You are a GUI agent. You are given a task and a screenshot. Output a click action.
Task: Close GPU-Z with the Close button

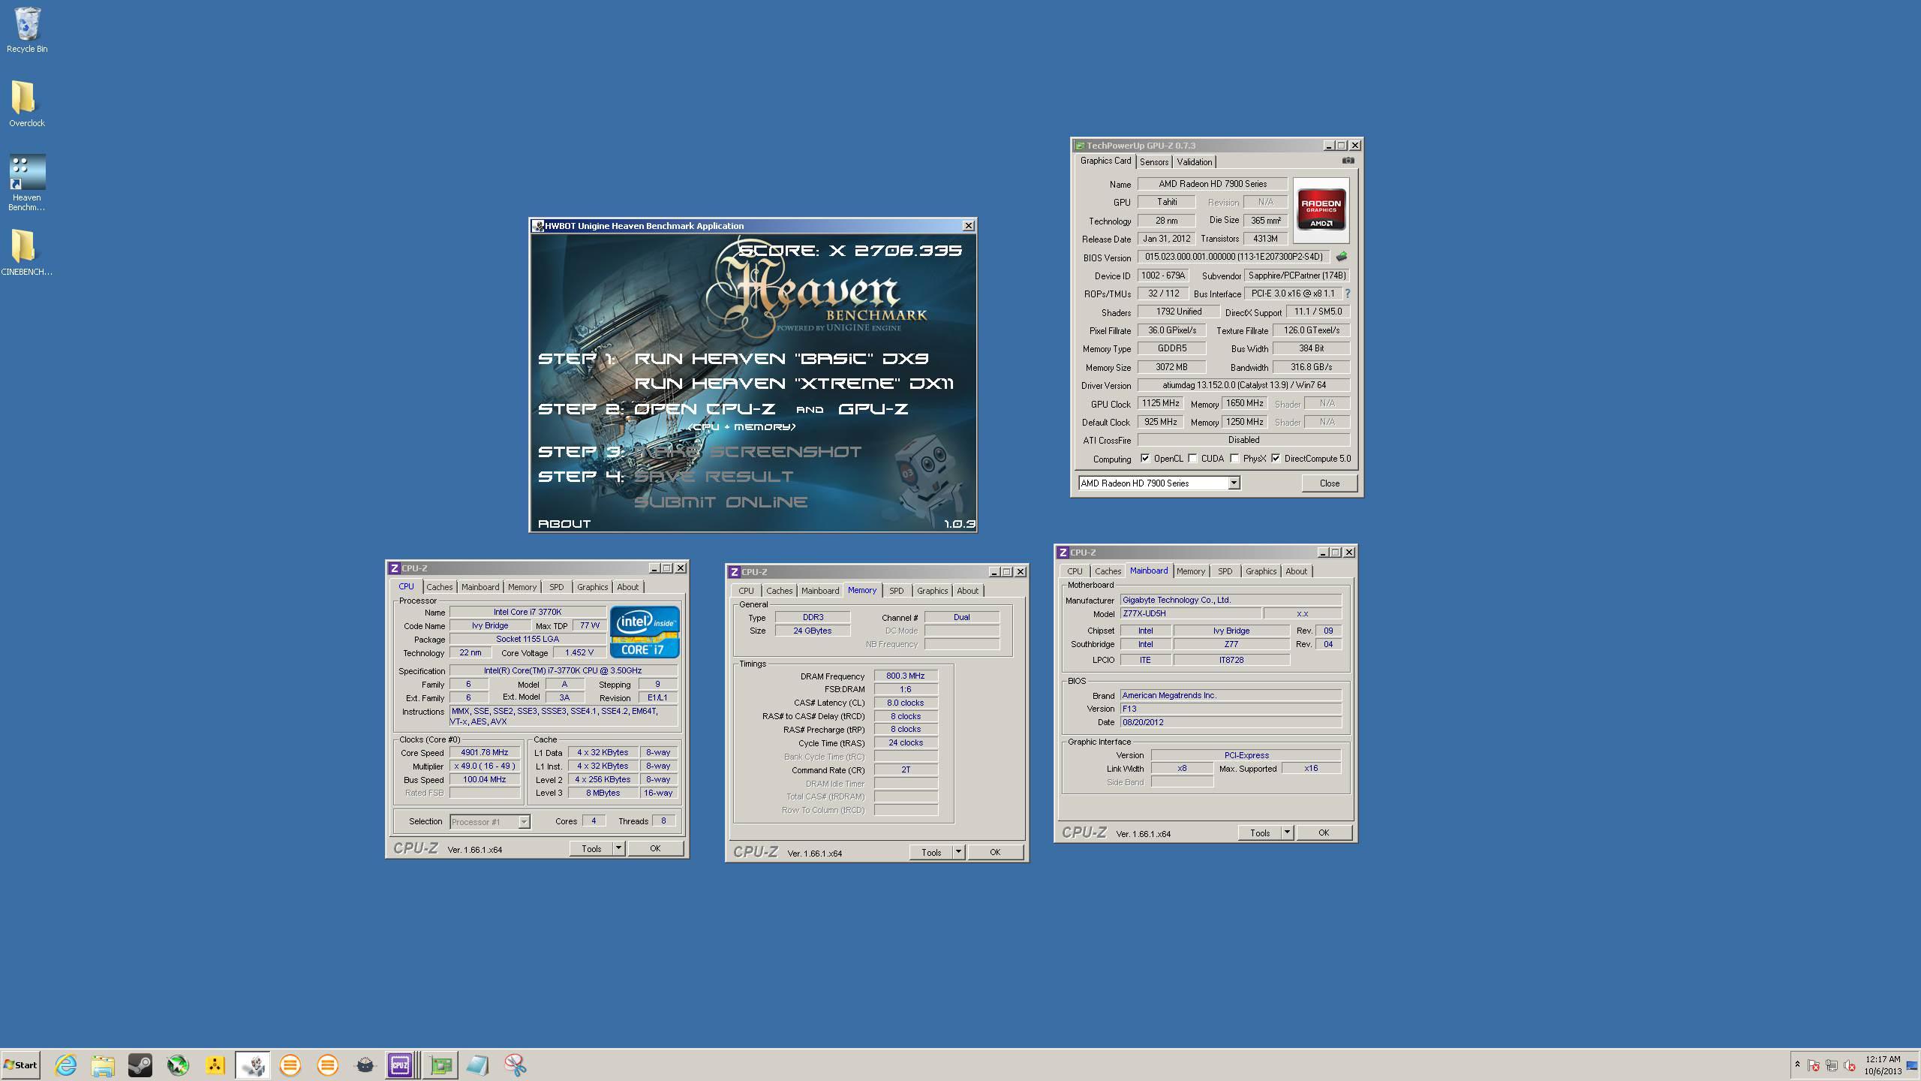(x=1329, y=483)
